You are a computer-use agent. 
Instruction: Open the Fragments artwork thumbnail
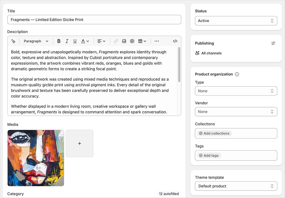tap(36, 158)
